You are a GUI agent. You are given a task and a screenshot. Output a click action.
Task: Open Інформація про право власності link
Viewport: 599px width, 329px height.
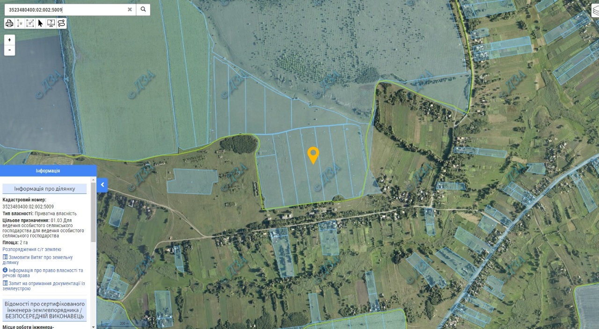(x=43, y=273)
